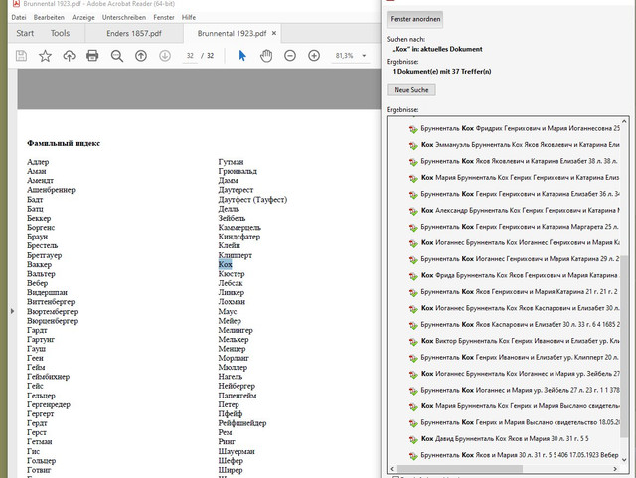Screen dimensions: 636x478
Task: Click the name Папенгейм in index
Action: 238,396
